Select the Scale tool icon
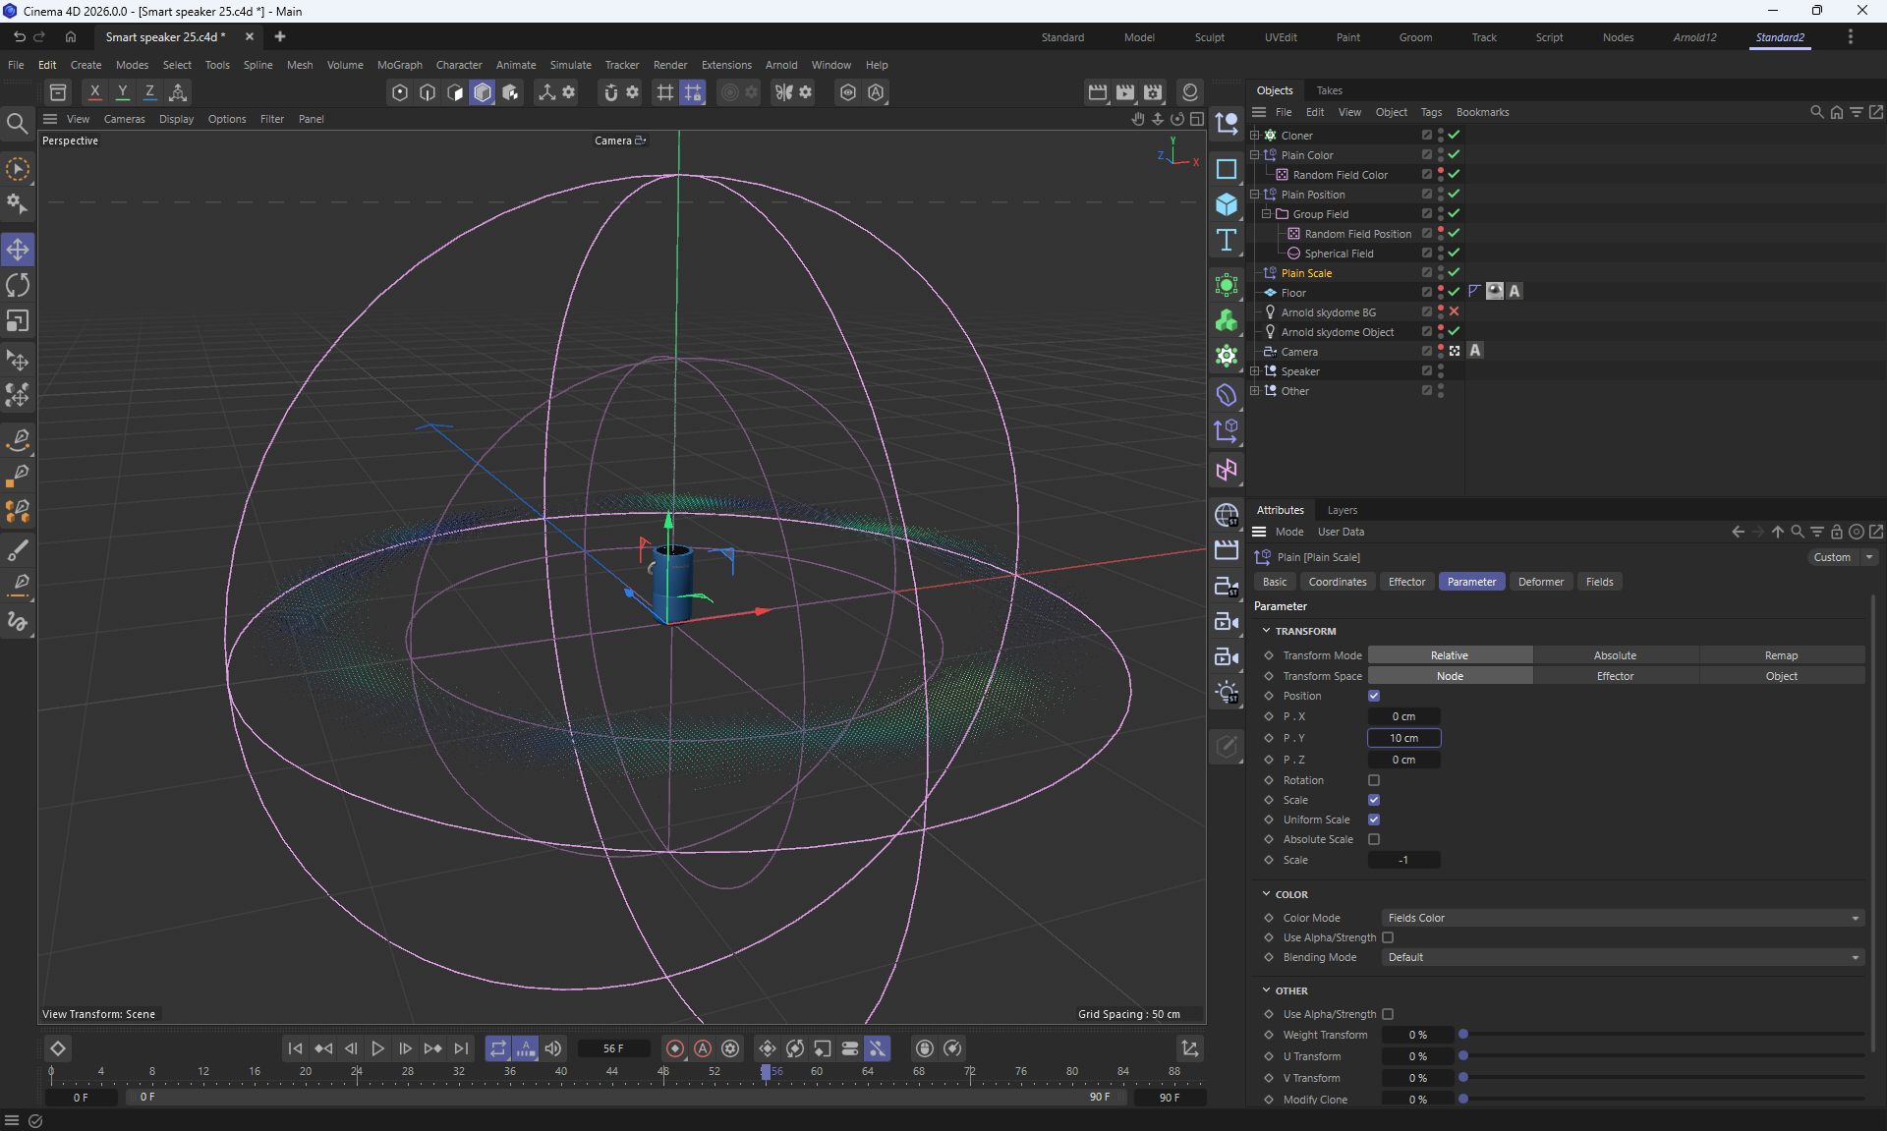The width and height of the screenshot is (1887, 1131). pyautogui.click(x=18, y=321)
